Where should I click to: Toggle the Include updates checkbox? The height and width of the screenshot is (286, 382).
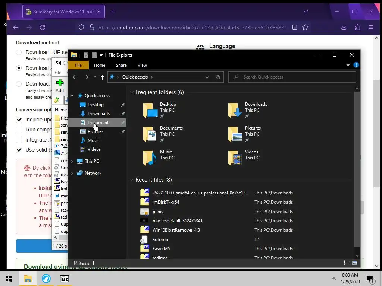coord(19,120)
